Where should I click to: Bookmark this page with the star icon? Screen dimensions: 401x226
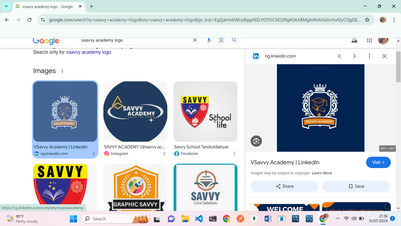point(367,20)
